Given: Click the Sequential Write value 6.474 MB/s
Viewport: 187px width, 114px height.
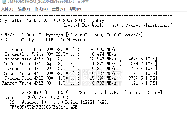Looking at the screenshot, I should tap(104, 54).
